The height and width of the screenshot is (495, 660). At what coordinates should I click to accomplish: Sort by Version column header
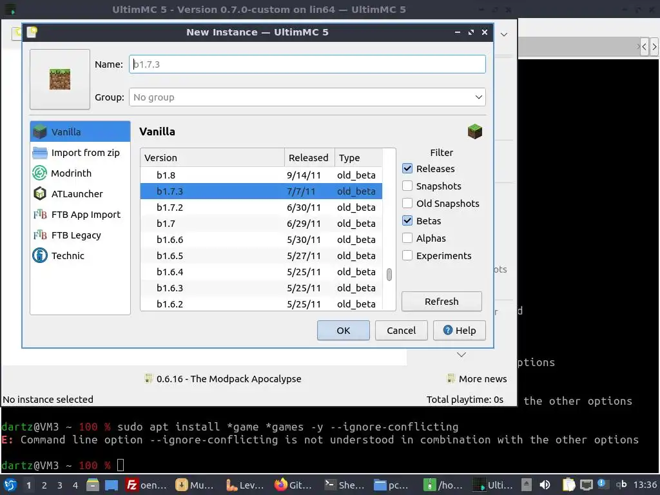[213, 158]
